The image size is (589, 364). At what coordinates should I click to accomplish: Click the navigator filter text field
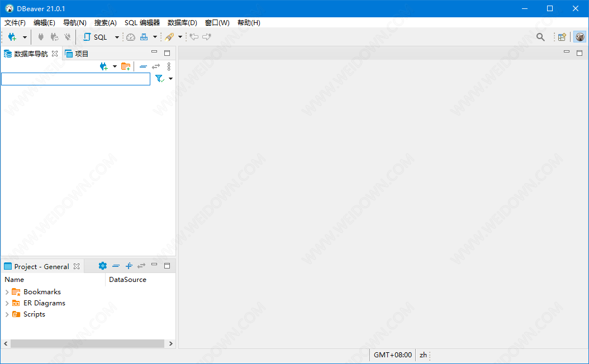coord(76,79)
